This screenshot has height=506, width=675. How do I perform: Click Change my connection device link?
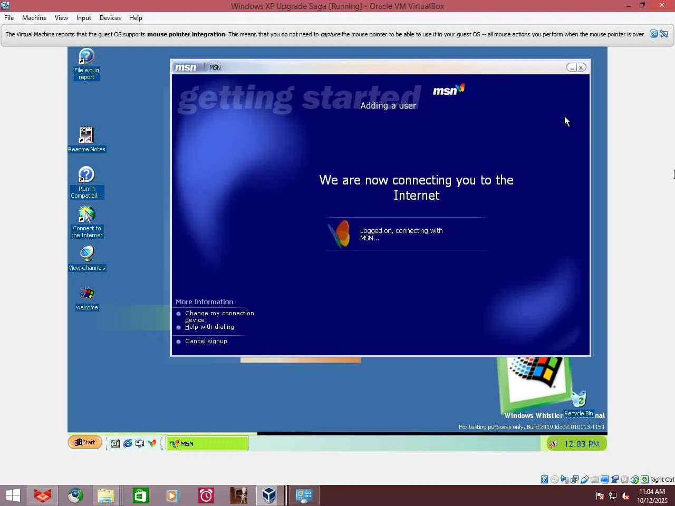pyautogui.click(x=219, y=316)
